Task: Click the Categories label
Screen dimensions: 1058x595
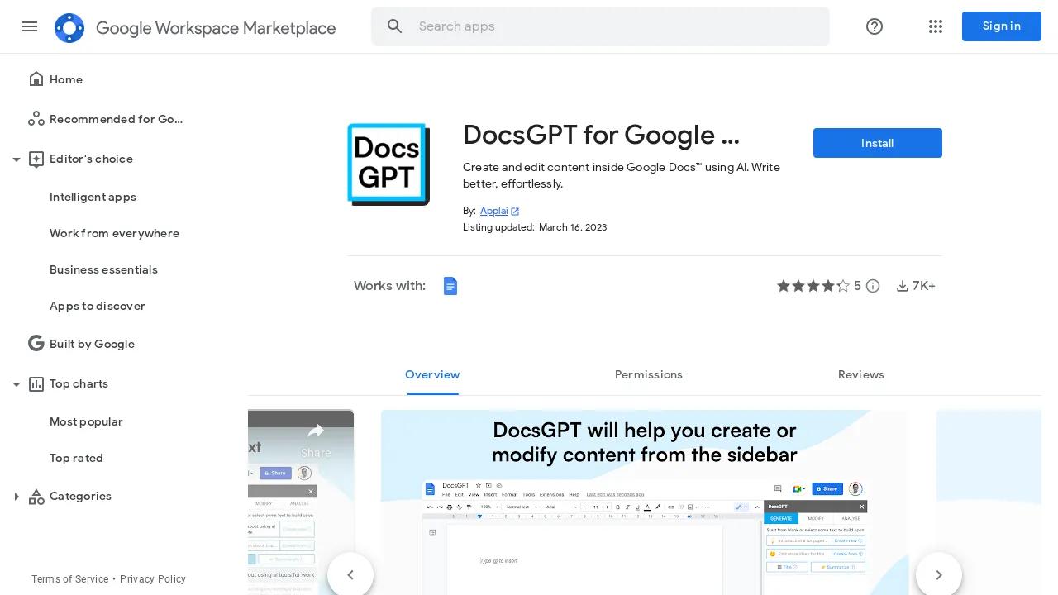Action: click(80, 497)
